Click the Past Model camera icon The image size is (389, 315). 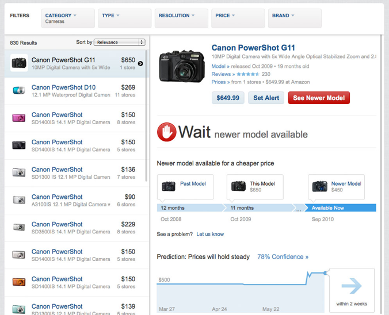pos(169,186)
